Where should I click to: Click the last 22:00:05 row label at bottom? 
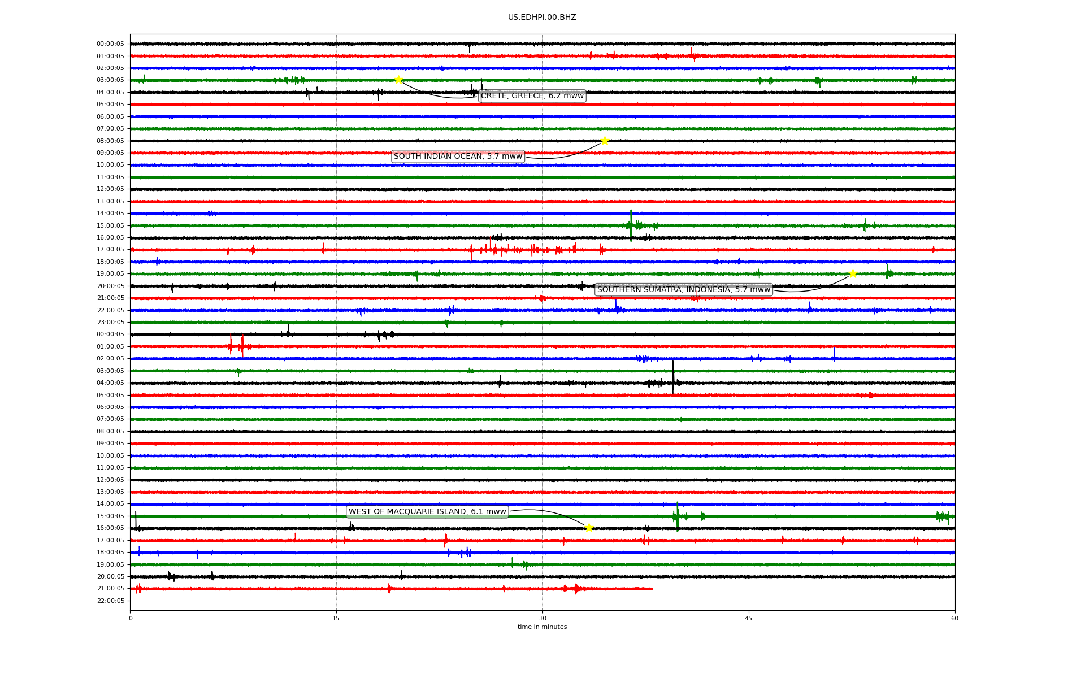click(110, 601)
